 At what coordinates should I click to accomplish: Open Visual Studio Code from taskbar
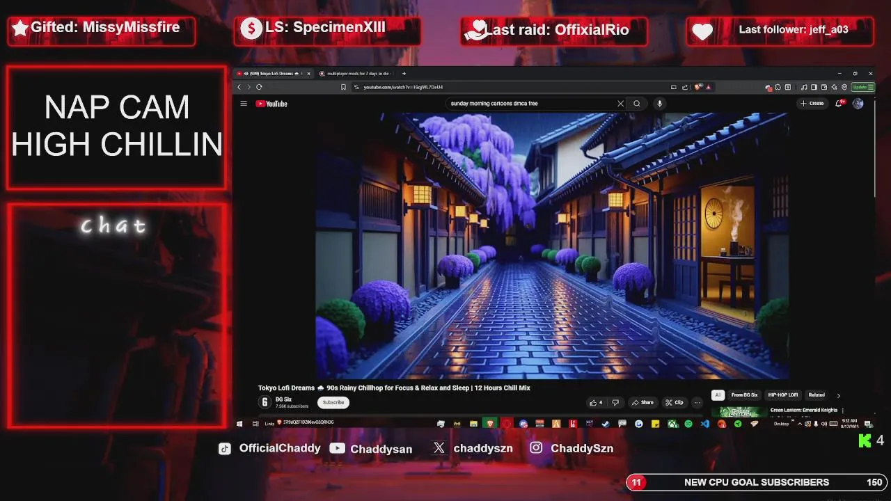tap(705, 423)
